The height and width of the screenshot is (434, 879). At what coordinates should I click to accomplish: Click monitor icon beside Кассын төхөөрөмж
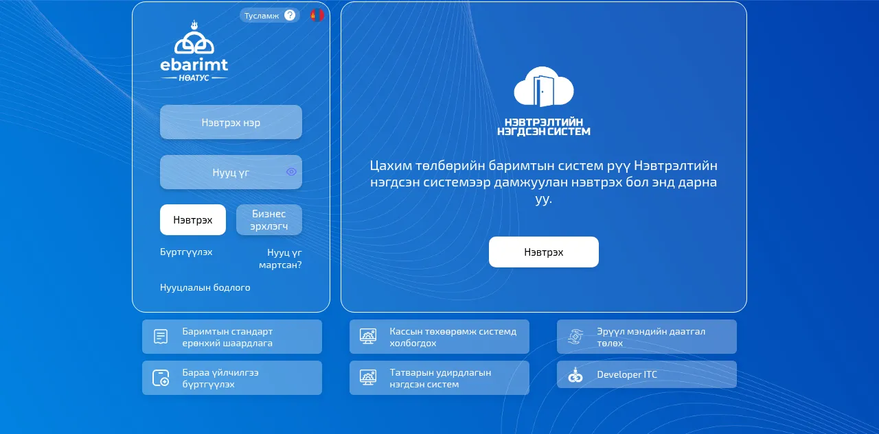tap(368, 337)
